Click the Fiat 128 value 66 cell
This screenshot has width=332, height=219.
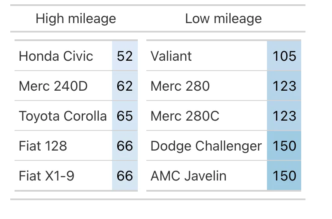(x=125, y=146)
